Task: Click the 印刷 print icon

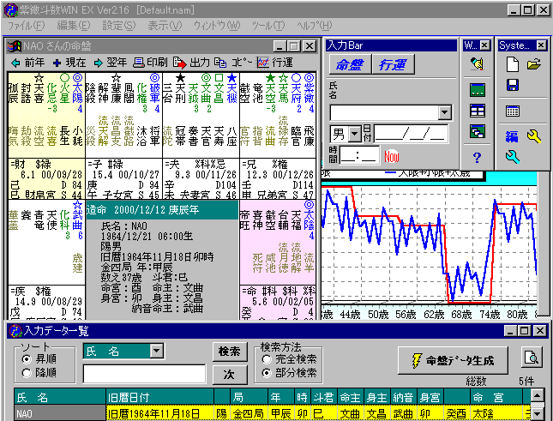Action: click(x=139, y=63)
